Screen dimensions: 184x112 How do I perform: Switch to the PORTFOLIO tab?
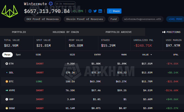(19, 32)
